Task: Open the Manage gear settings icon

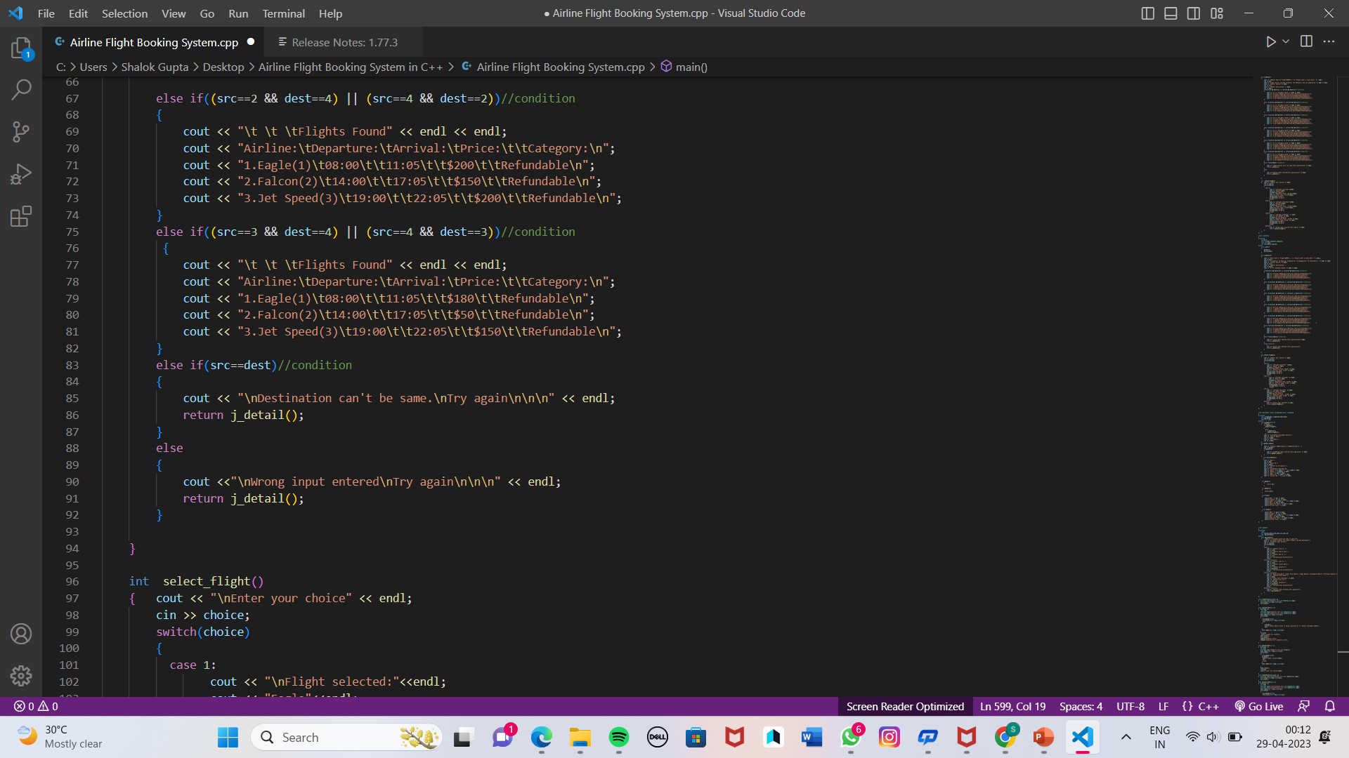Action: tap(21, 675)
